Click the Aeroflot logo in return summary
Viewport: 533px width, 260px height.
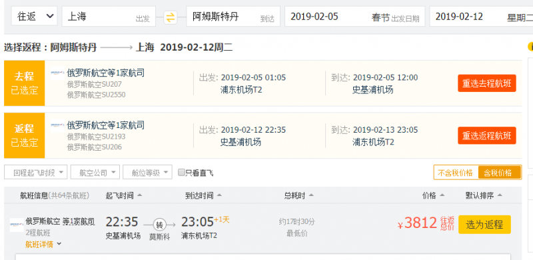57,125
